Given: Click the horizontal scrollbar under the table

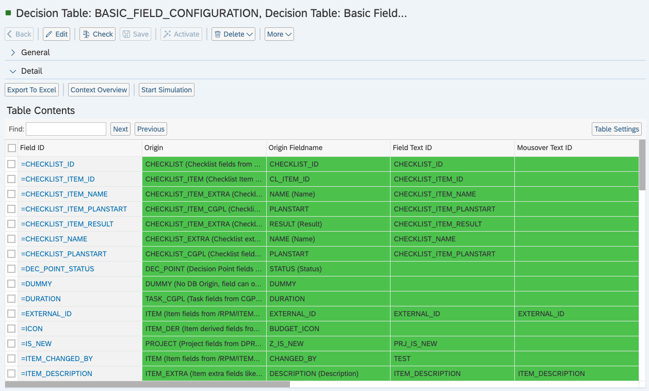Looking at the screenshot, I should pyautogui.click(x=148, y=384).
